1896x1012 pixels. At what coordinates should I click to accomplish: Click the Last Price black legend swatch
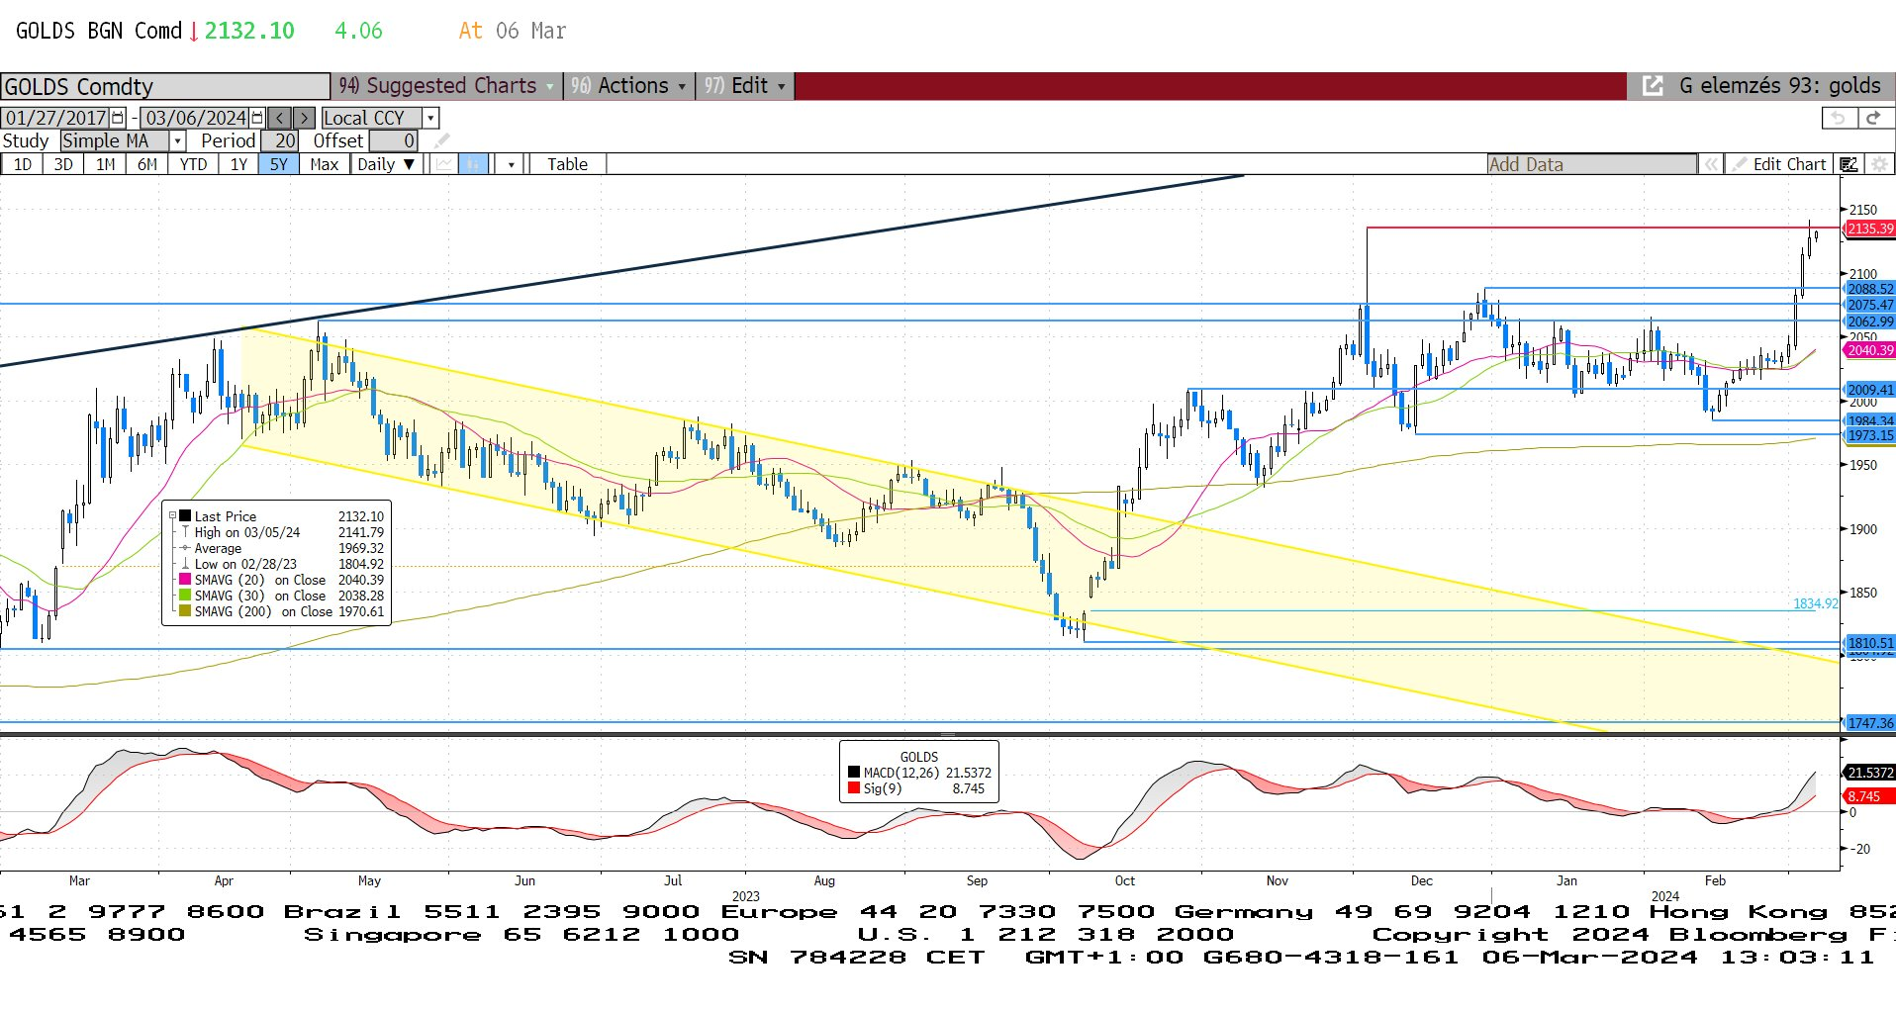185,516
